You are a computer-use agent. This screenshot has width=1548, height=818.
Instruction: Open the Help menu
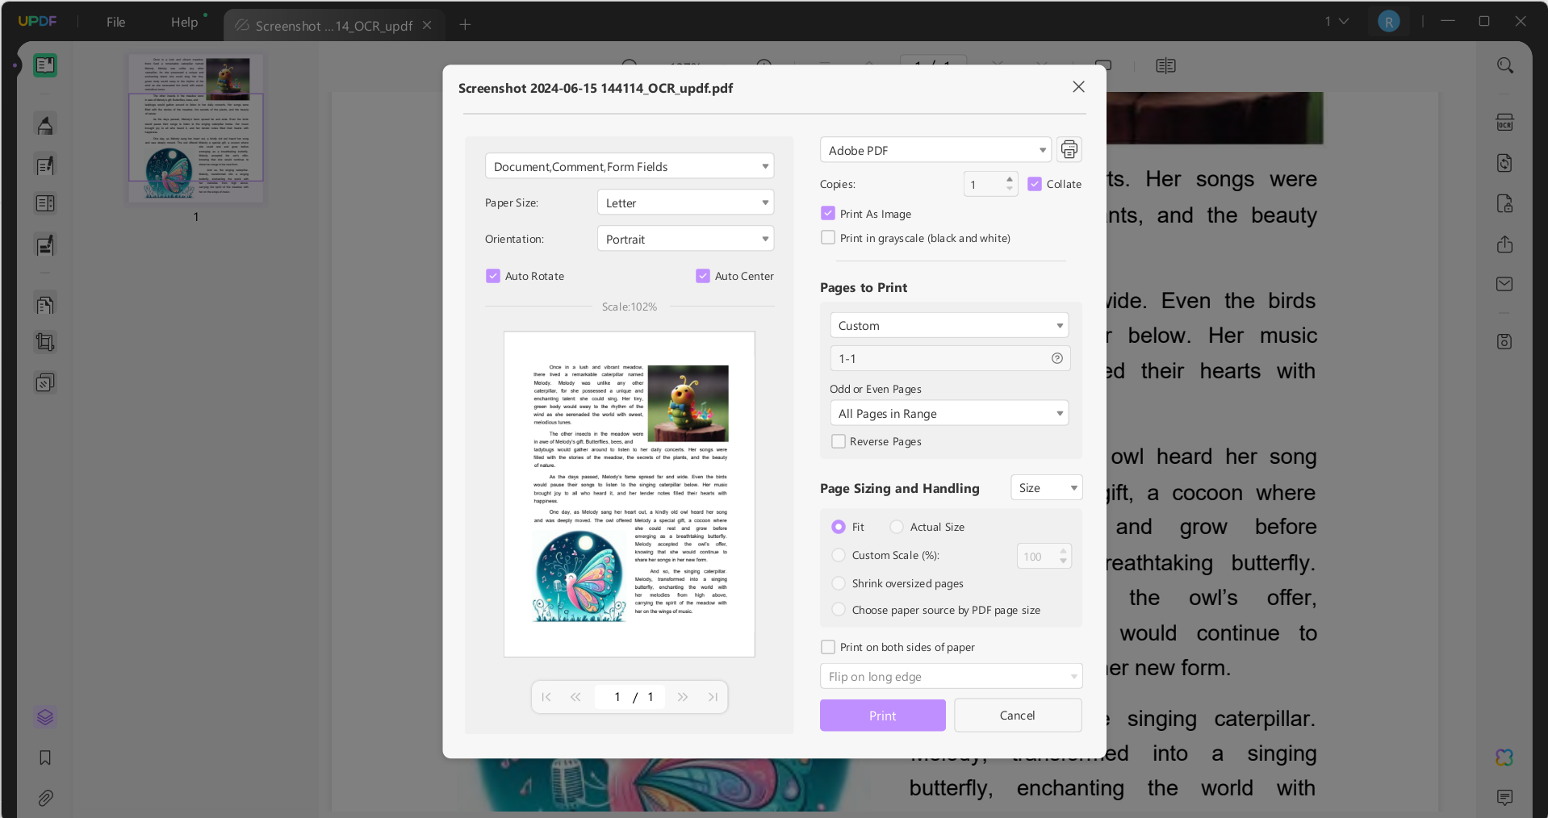[x=184, y=22]
